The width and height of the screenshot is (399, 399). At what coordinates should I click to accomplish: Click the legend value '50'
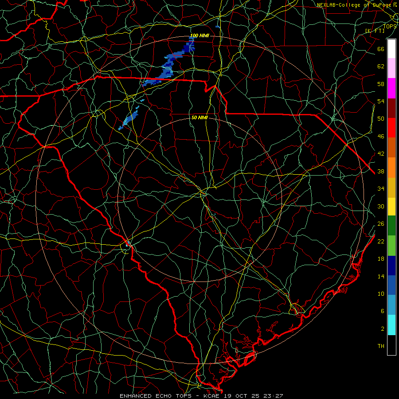tap(381, 119)
